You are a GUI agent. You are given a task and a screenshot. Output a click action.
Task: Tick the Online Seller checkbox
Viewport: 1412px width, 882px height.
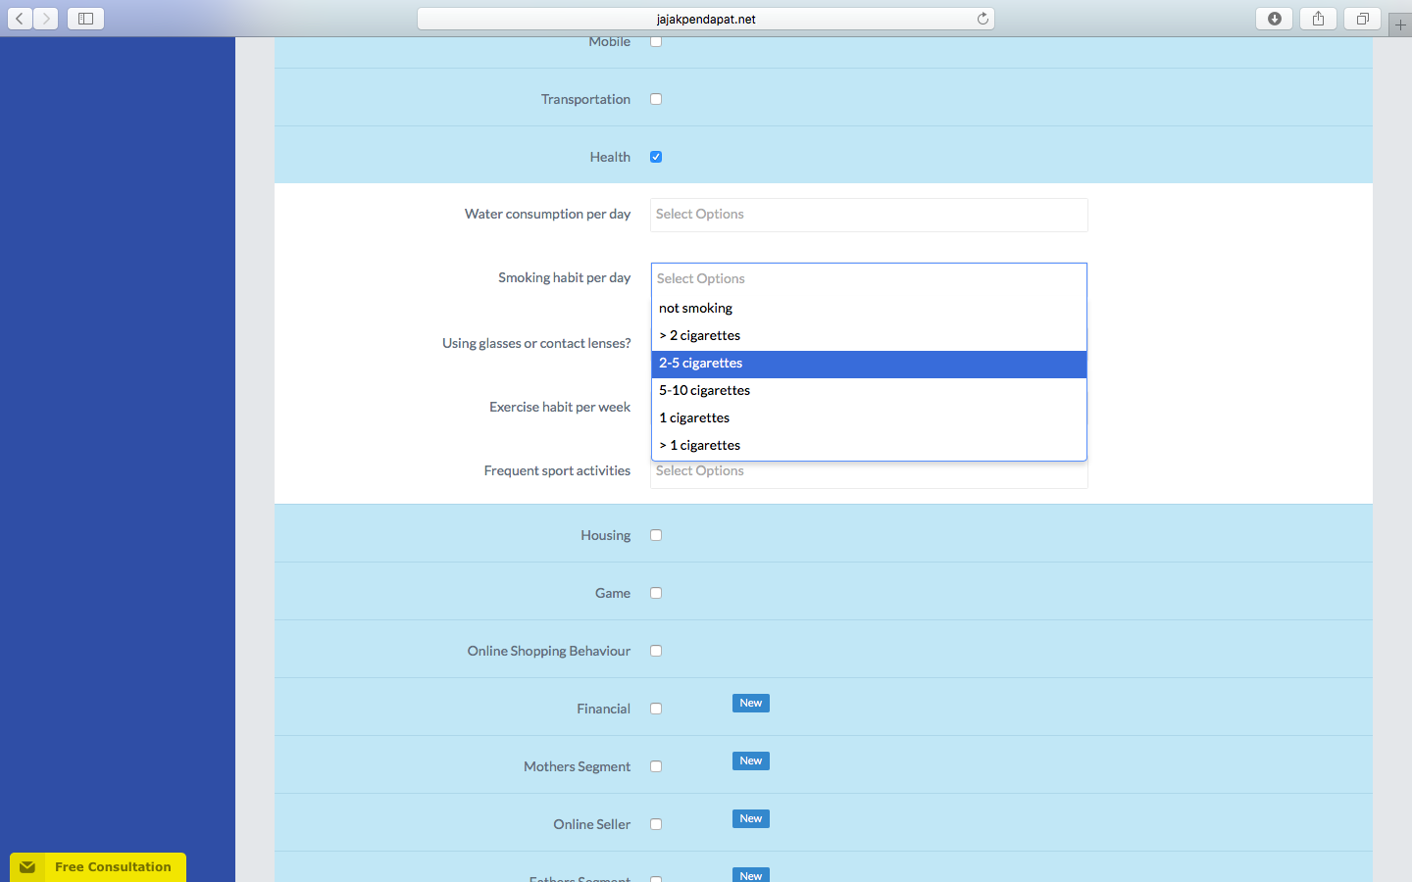click(656, 824)
